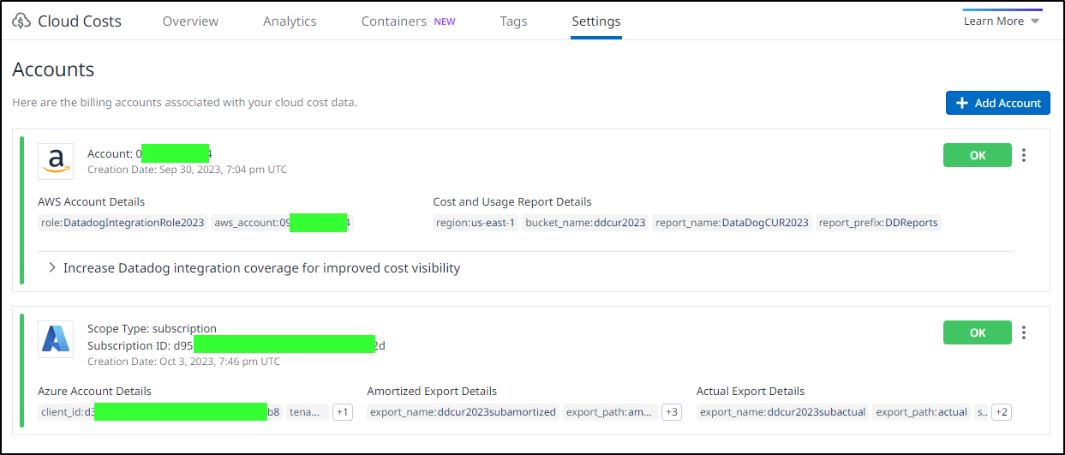Click the Cost and Usage Report Details label
The width and height of the screenshot is (1065, 455).
tap(512, 202)
